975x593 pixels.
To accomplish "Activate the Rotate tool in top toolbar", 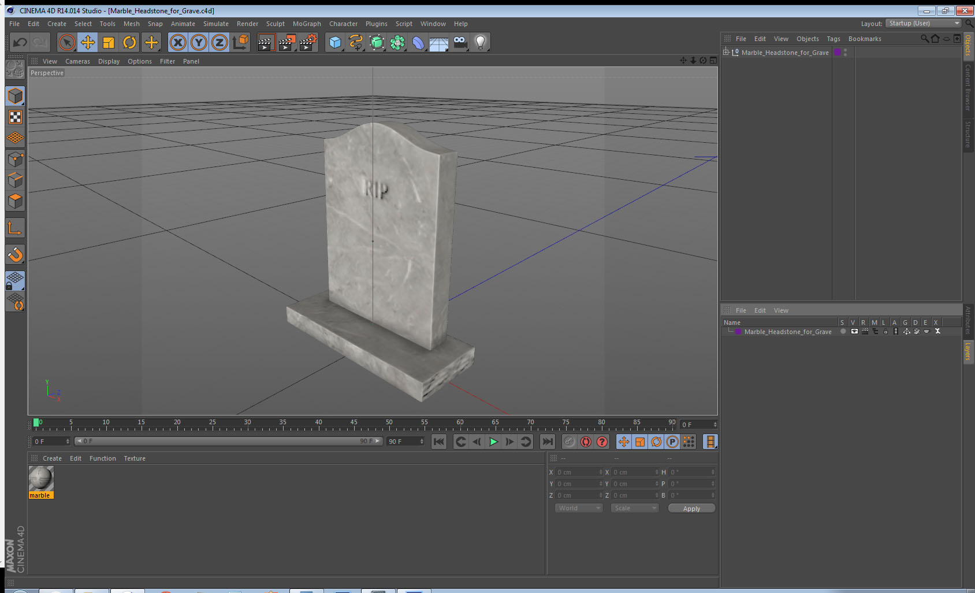I will tap(129, 42).
